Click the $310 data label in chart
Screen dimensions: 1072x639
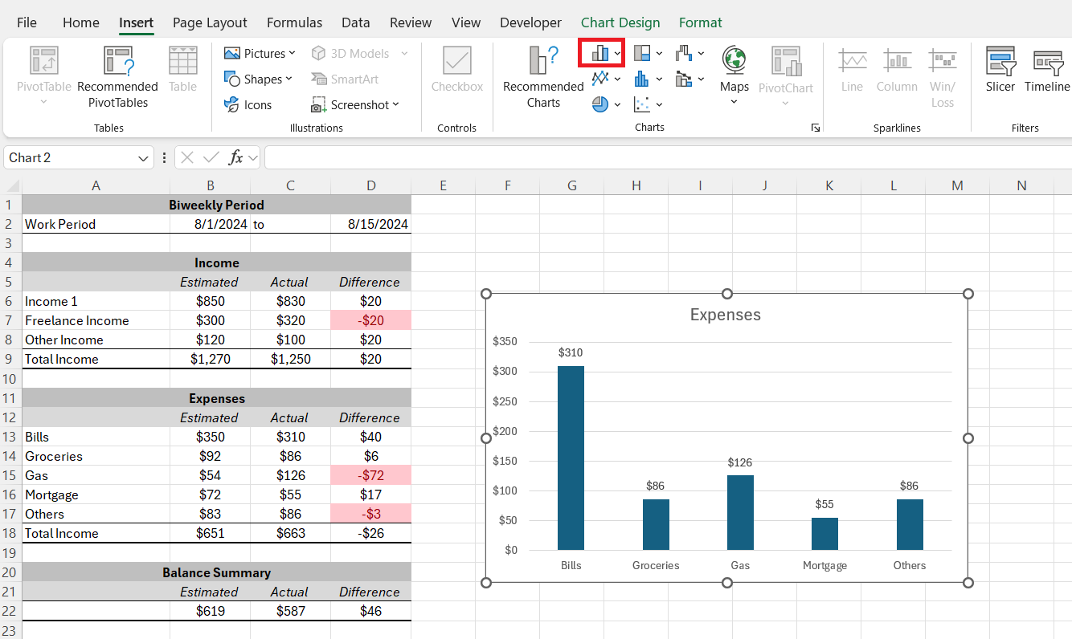click(x=571, y=352)
